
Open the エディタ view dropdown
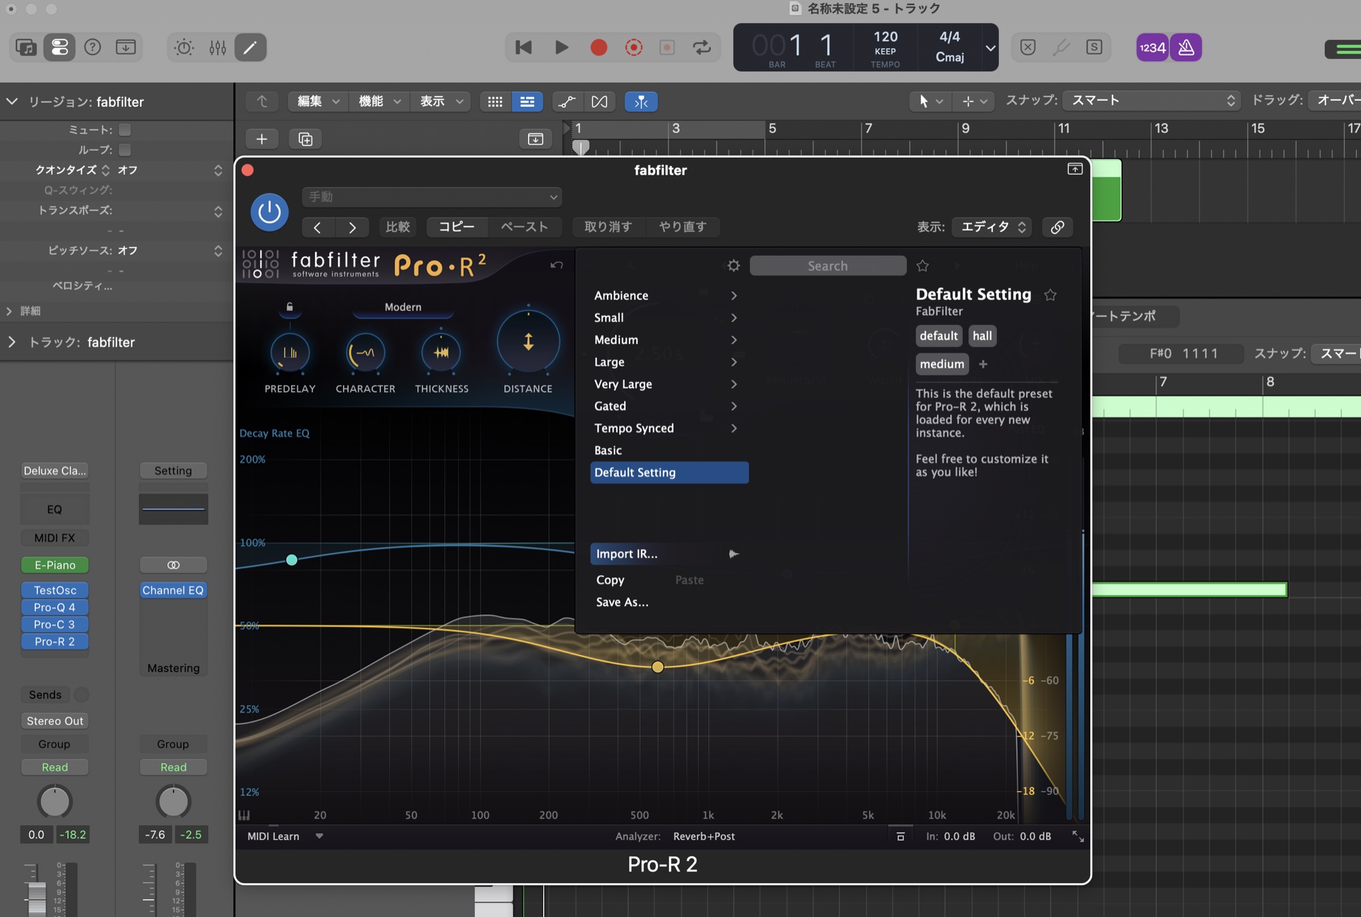992,227
